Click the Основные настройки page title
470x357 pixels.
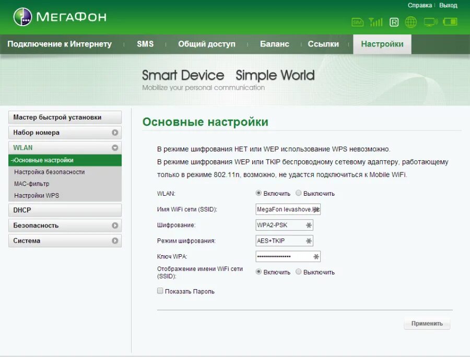[205, 122]
